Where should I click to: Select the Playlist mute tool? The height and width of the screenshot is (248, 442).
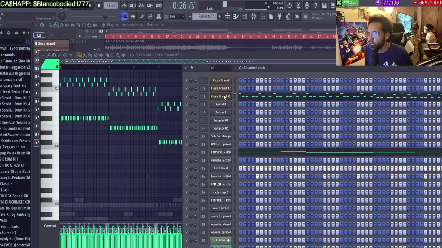(67, 25)
